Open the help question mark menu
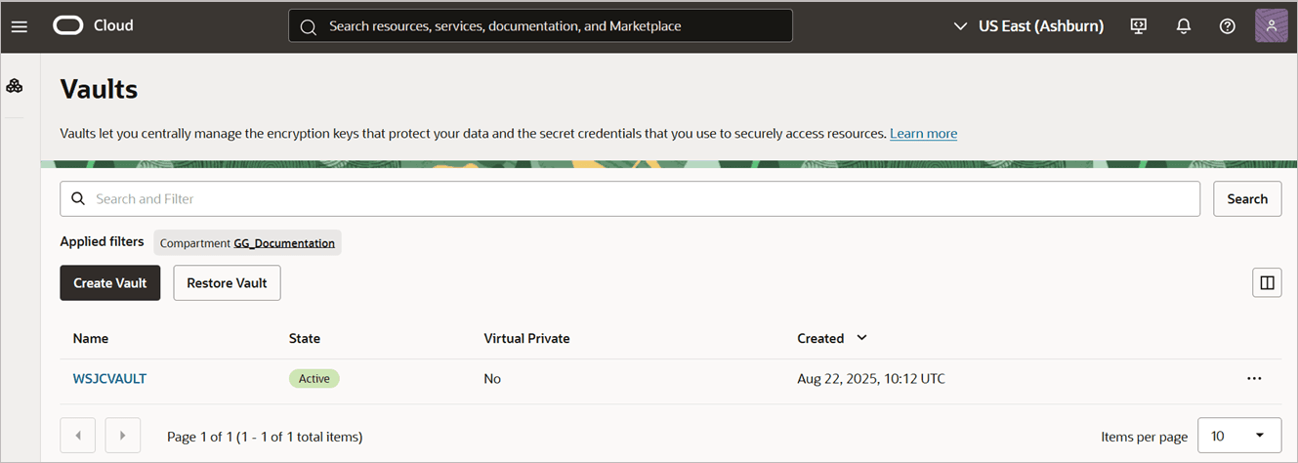Image resolution: width=1298 pixels, height=463 pixels. (1228, 26)
